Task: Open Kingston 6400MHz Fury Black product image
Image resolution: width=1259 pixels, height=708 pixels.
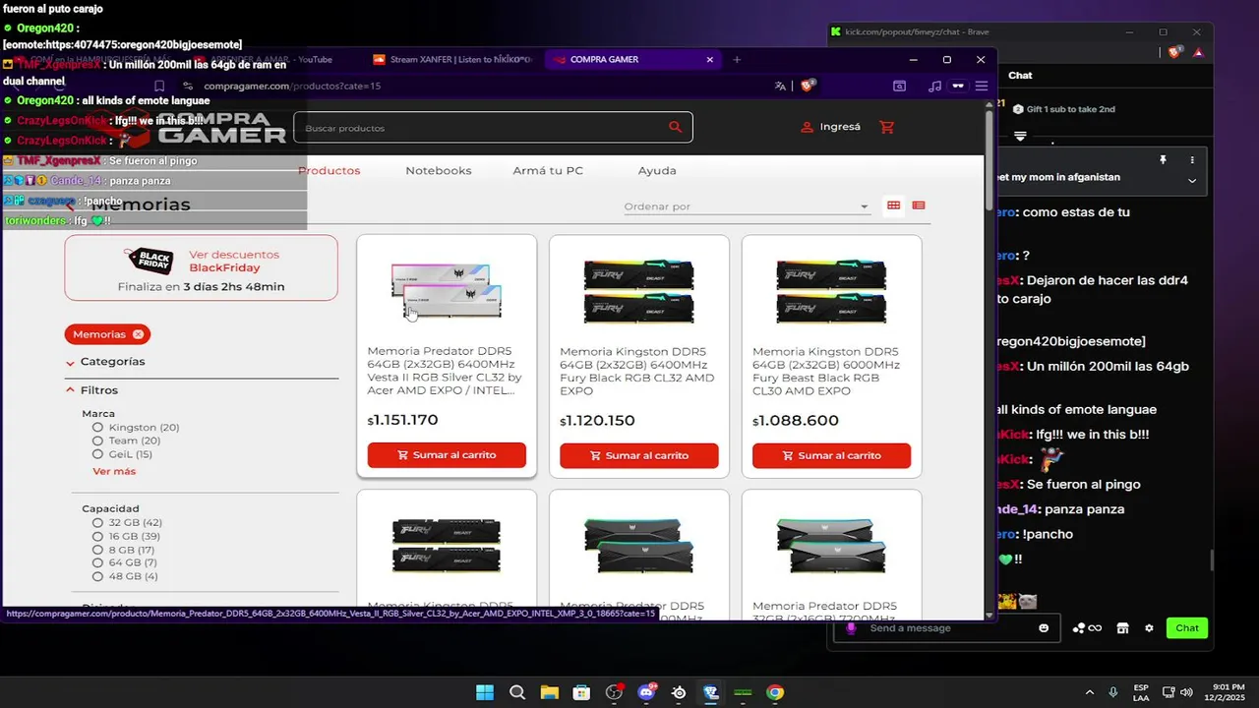Action: (x=639, y=290)
